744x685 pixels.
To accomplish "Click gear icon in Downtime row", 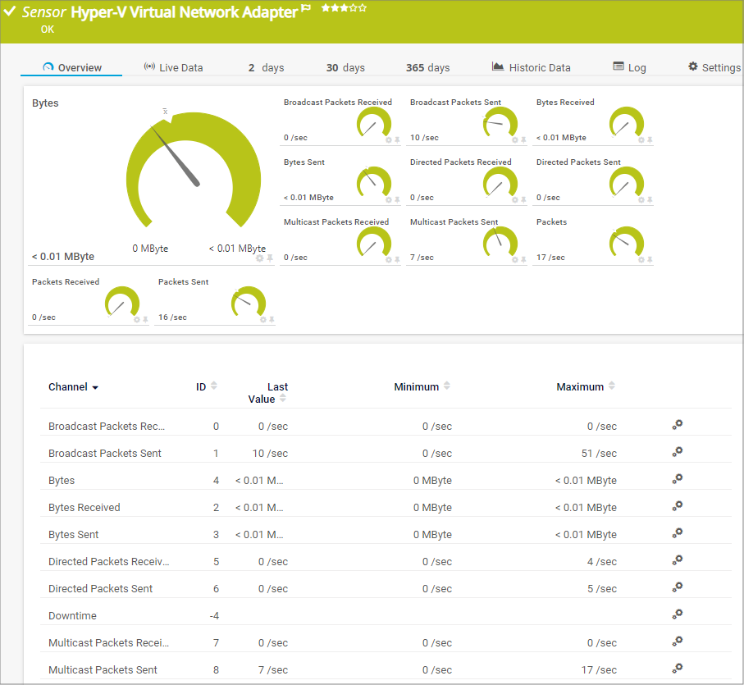I will (x=677, y=614).
